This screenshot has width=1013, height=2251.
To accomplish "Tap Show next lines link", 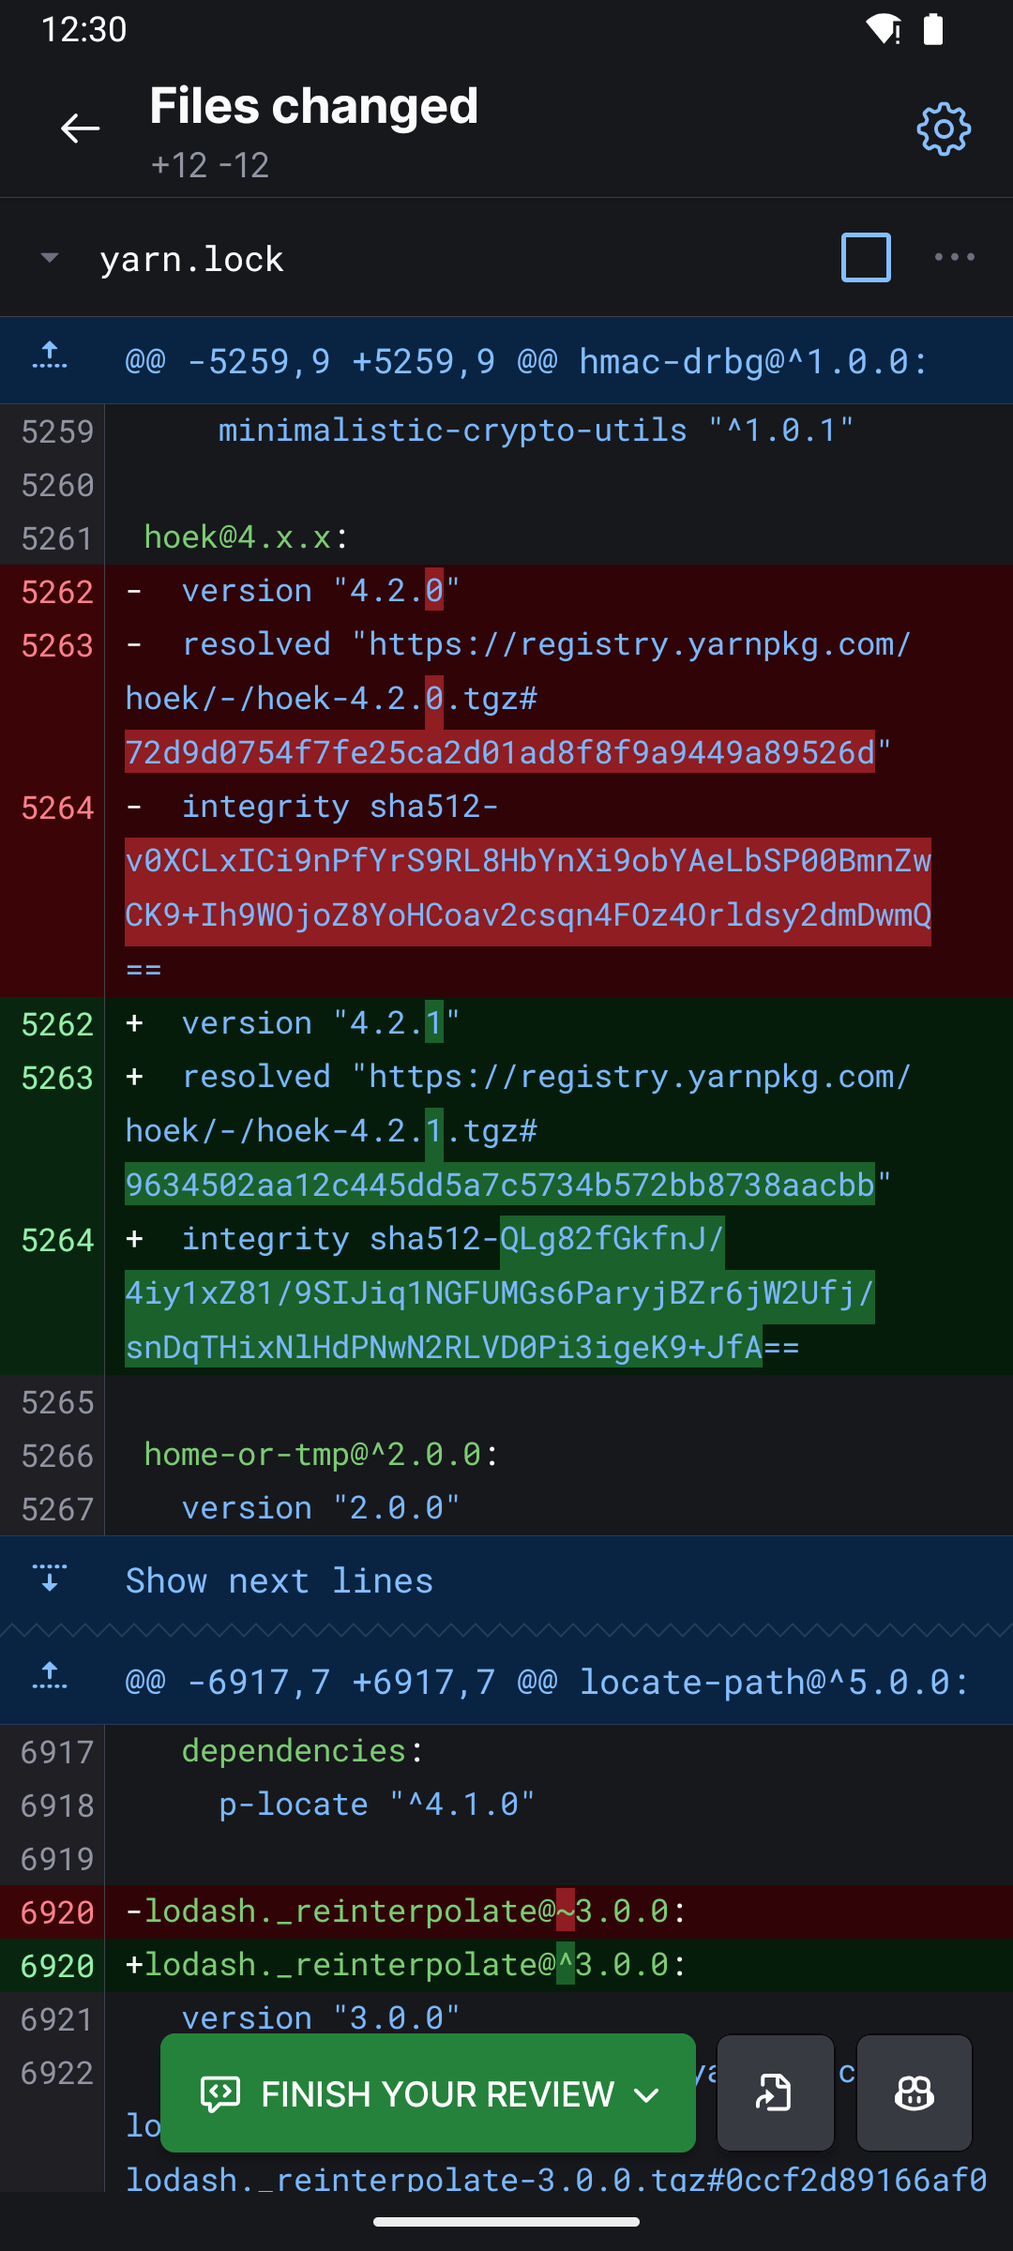I will coord(280,1581).
